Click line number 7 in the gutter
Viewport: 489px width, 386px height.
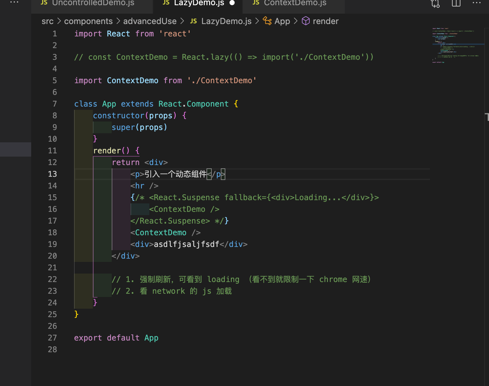(55, 104)
